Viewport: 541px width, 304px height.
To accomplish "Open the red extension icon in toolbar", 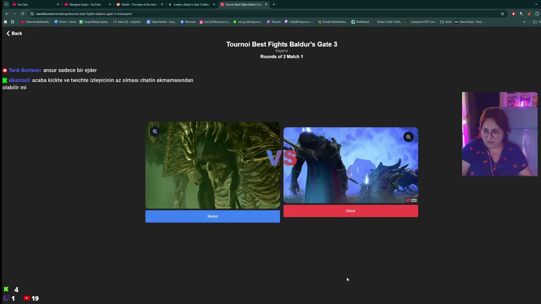I will coord(514,14).
